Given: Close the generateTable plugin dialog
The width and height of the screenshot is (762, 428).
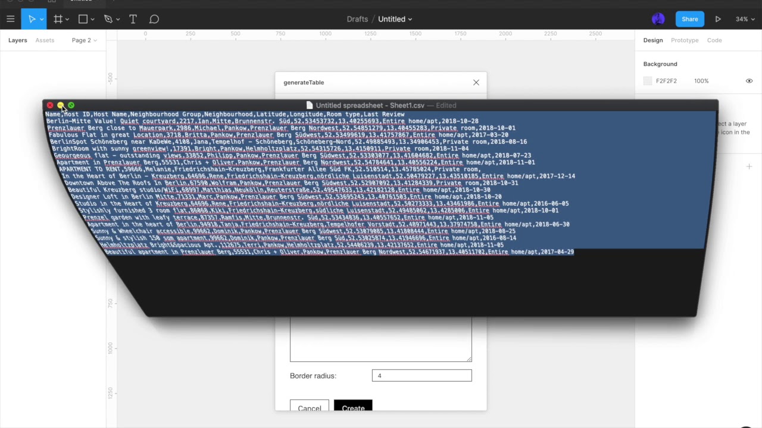Looking at the screenshot, I should 476,83.
